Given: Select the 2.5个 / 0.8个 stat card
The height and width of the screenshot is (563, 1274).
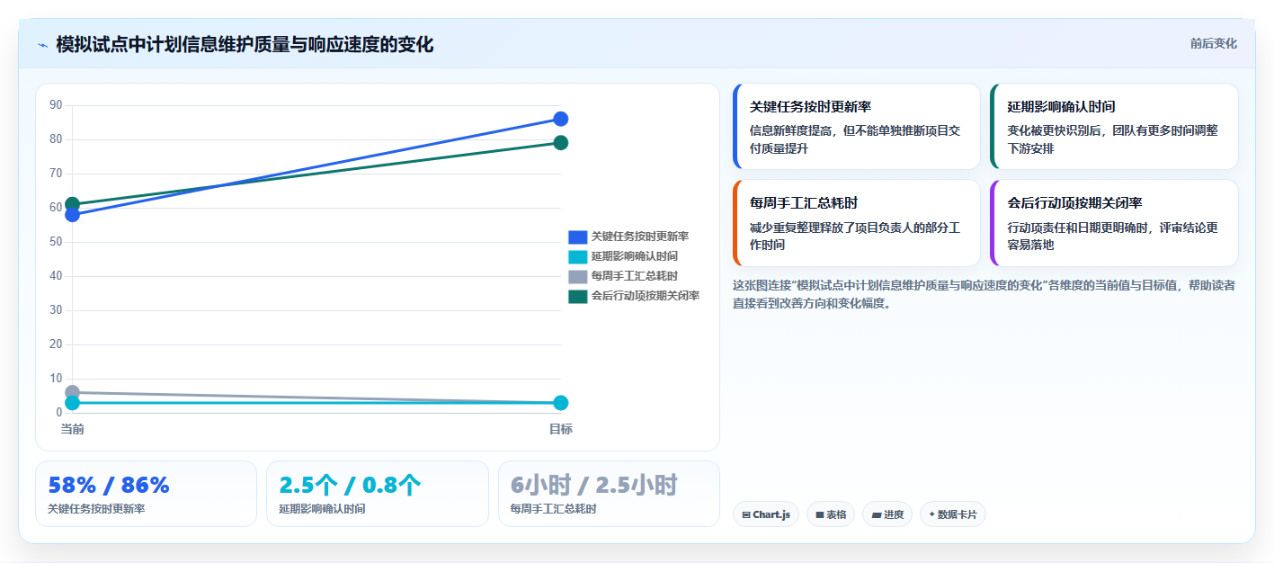Looking at the screenshot, I should [378, 494].
